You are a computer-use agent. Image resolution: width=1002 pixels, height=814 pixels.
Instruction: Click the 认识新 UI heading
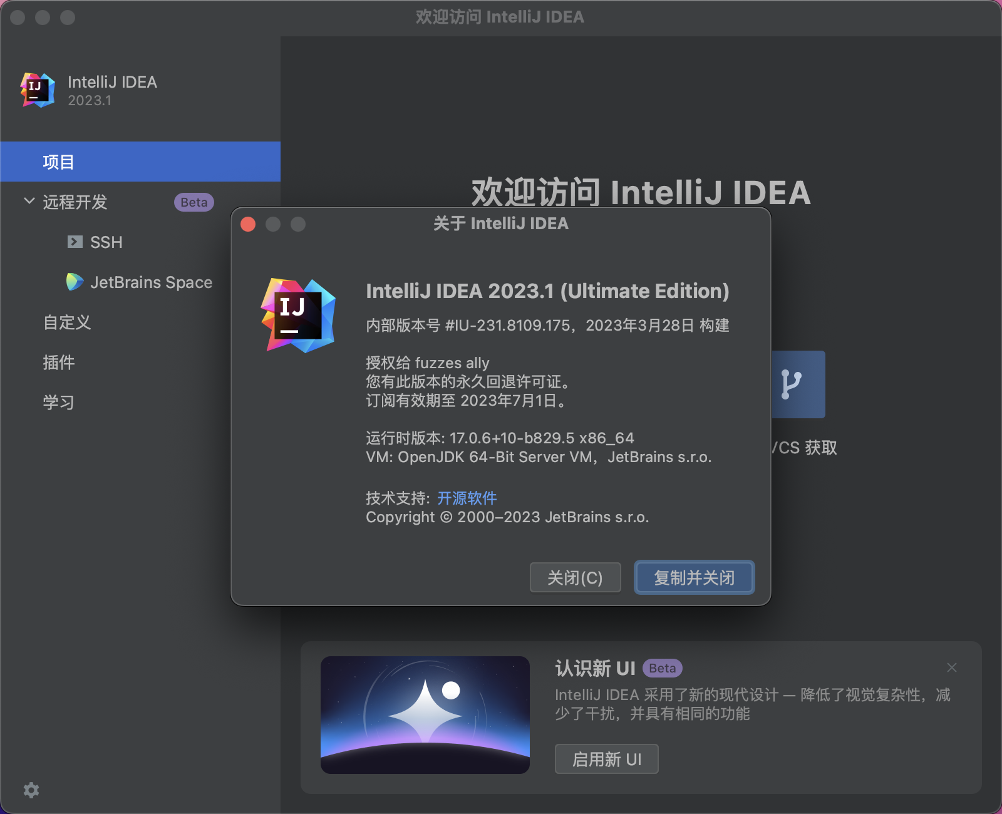pyautogui.click(x=595, y=668)
